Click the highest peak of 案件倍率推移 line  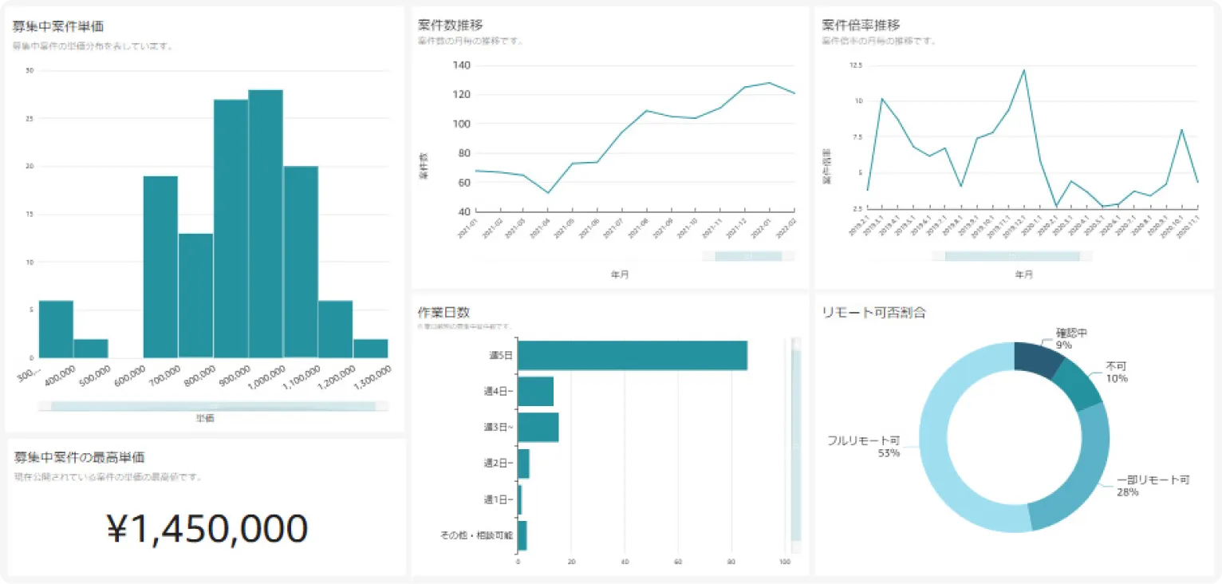click(x=1023, y=70)
